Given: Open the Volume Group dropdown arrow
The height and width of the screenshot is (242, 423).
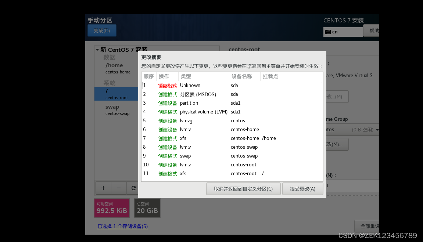Looking at the screenshot, I should tap(377, 130).
